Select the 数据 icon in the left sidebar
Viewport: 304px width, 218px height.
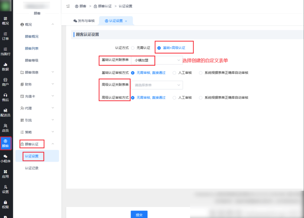click(x=6, y=67)
